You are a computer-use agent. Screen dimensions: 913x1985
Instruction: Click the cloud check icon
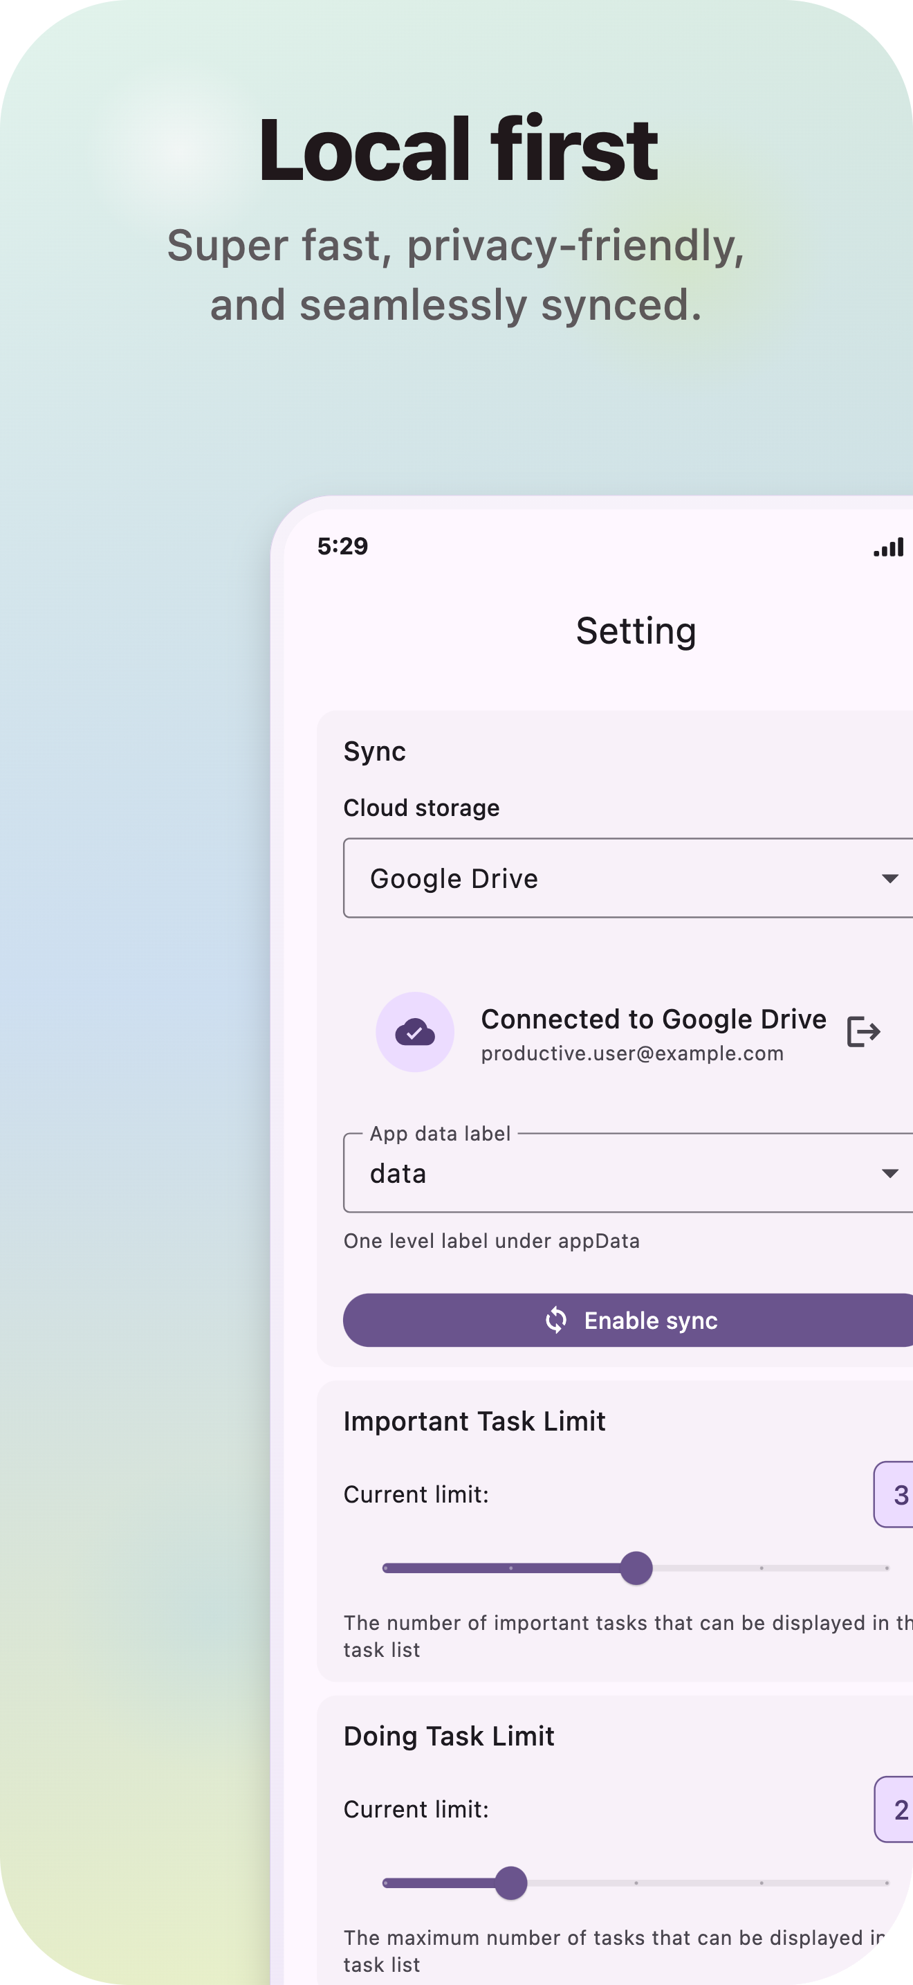point(415,1032)
